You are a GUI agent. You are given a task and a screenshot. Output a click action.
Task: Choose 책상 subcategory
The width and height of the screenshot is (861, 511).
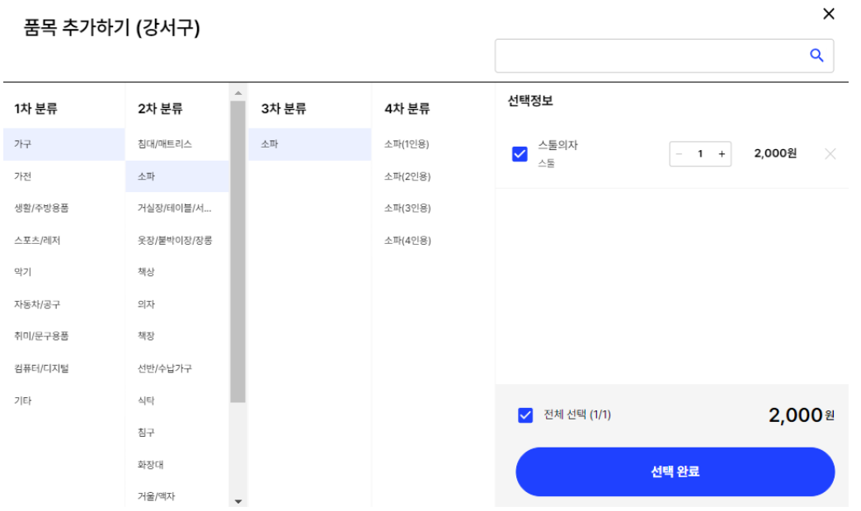[x=177, y=272]
